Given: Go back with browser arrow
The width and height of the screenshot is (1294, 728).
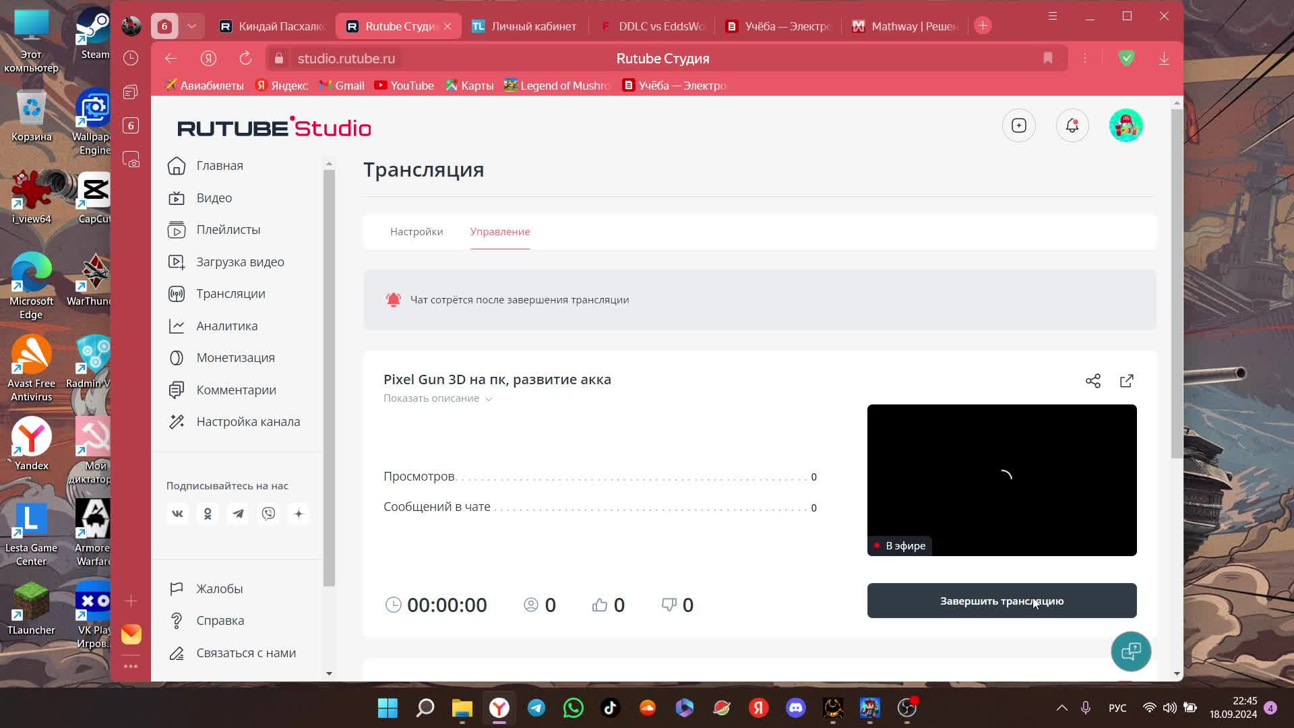Looking at the screenshot, I should tap(171, 59).
